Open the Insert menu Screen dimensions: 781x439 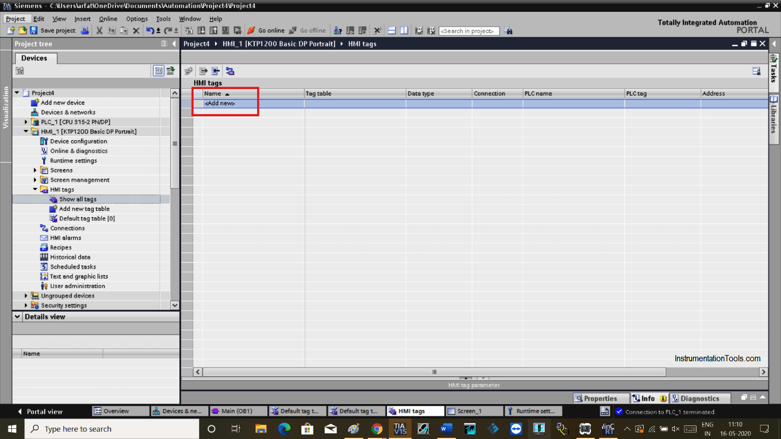click(82, 19)
